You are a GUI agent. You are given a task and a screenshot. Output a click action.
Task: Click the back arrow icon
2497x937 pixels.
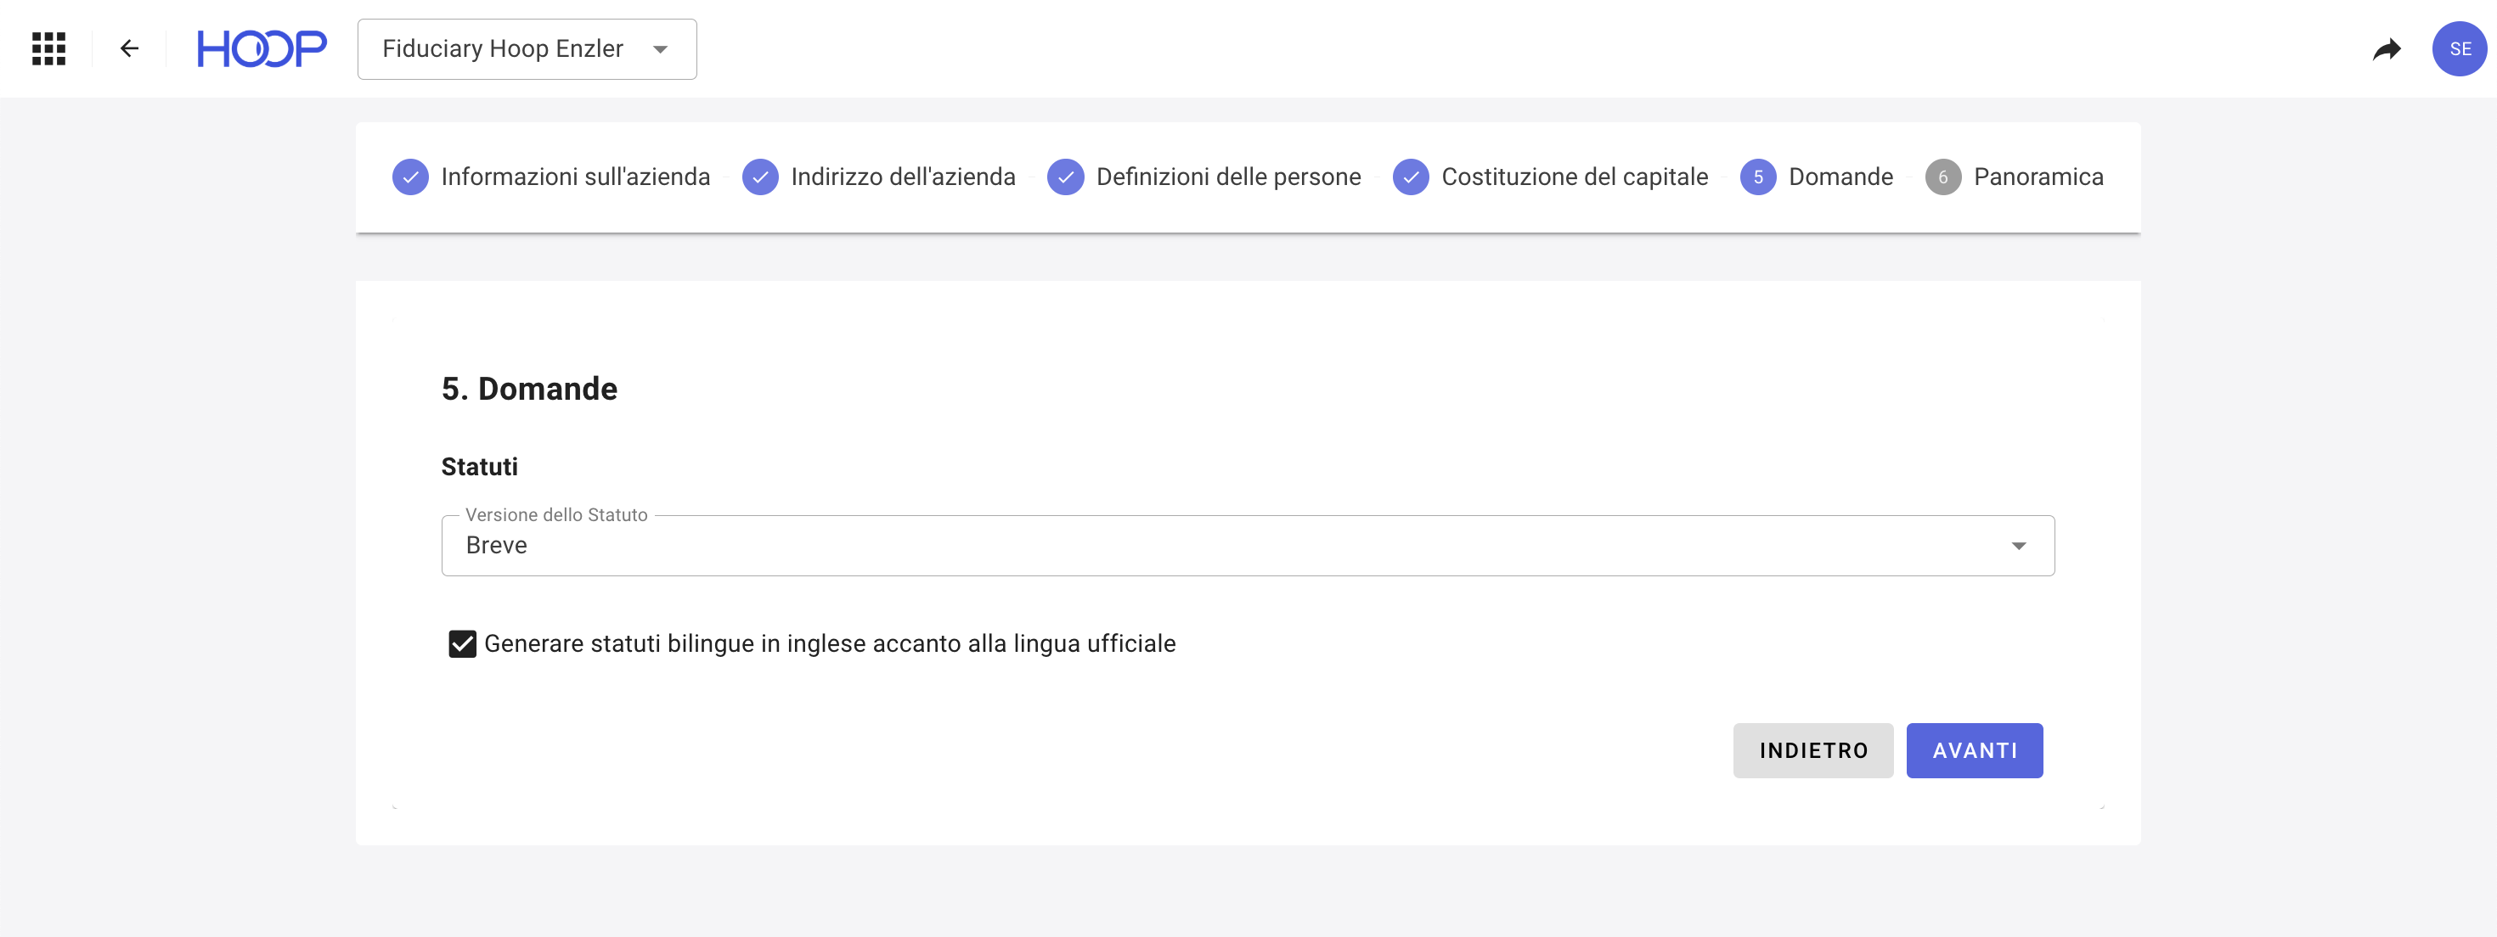[129, 48]
